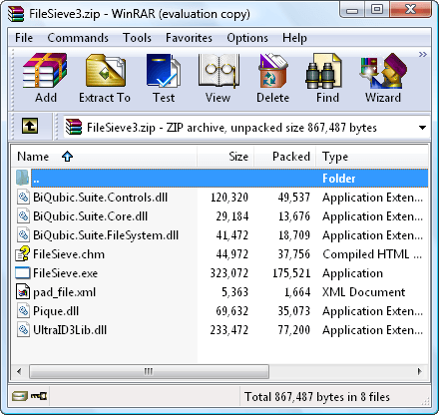Click size value 323,072 for FileSieve.exe
This screenshot has width=439, height=415.
(229, 273)
